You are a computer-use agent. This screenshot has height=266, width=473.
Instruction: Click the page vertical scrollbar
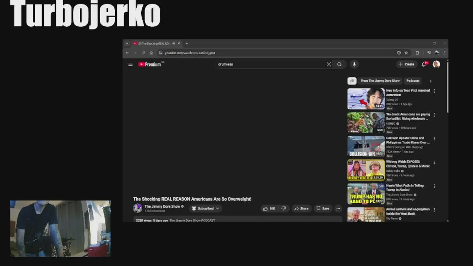coord(447,87)
